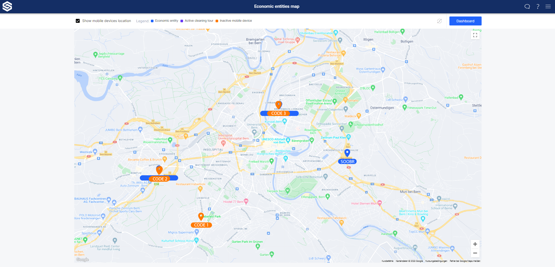The width and height of the screenshot is (555, 267).
Task: Click Türkische Botschaft map pin
Action: point(326,176)
